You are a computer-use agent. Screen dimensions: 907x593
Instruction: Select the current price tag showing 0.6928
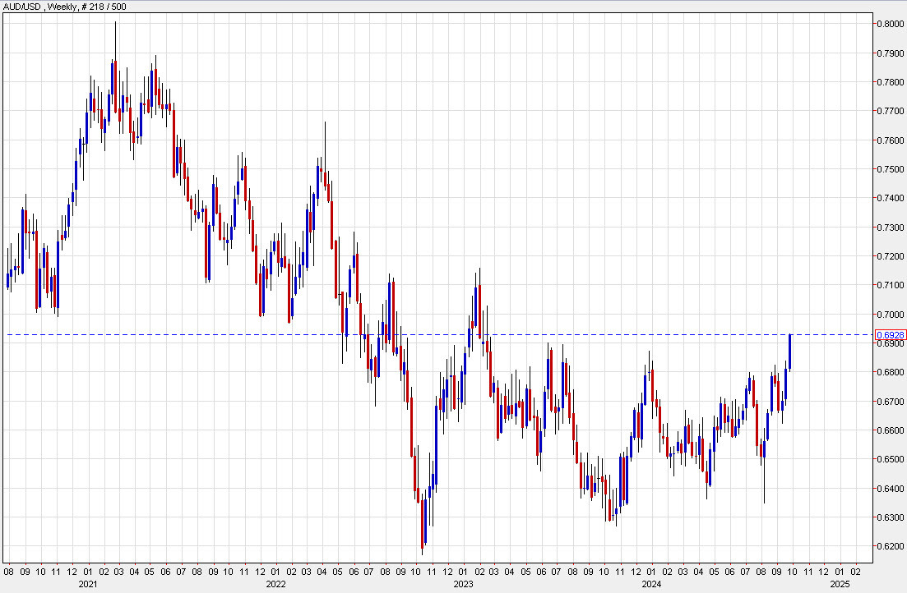(891, 335)
